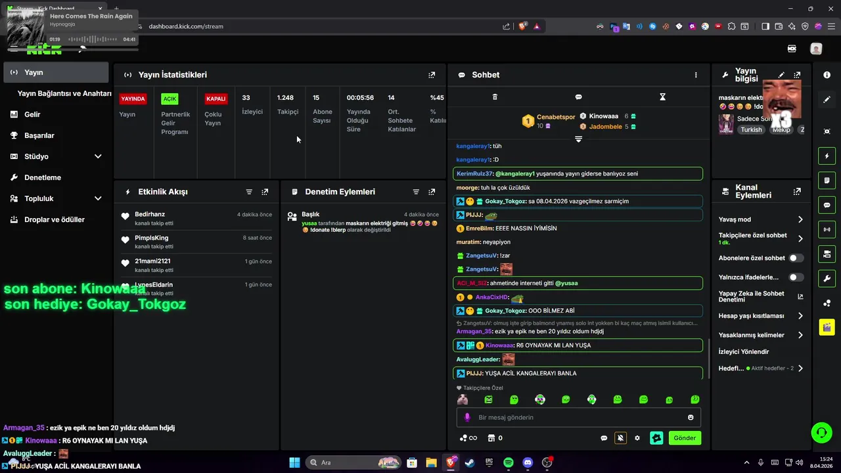Viewport: 841px width, 473px height.
Task: Open Spotify from the taskbar
Action: click(508, 462)
